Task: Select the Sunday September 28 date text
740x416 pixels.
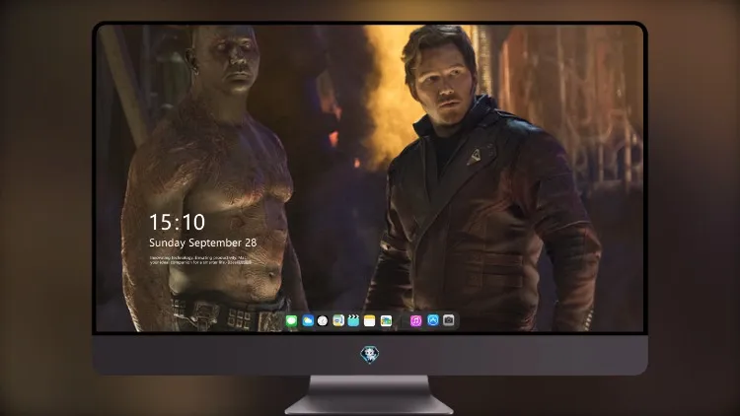Action: [x=203, y=243]
